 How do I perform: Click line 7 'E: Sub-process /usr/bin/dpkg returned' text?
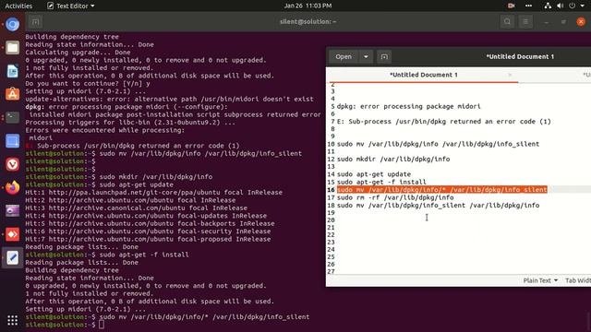pyautogui.click(x=443, y=122)
